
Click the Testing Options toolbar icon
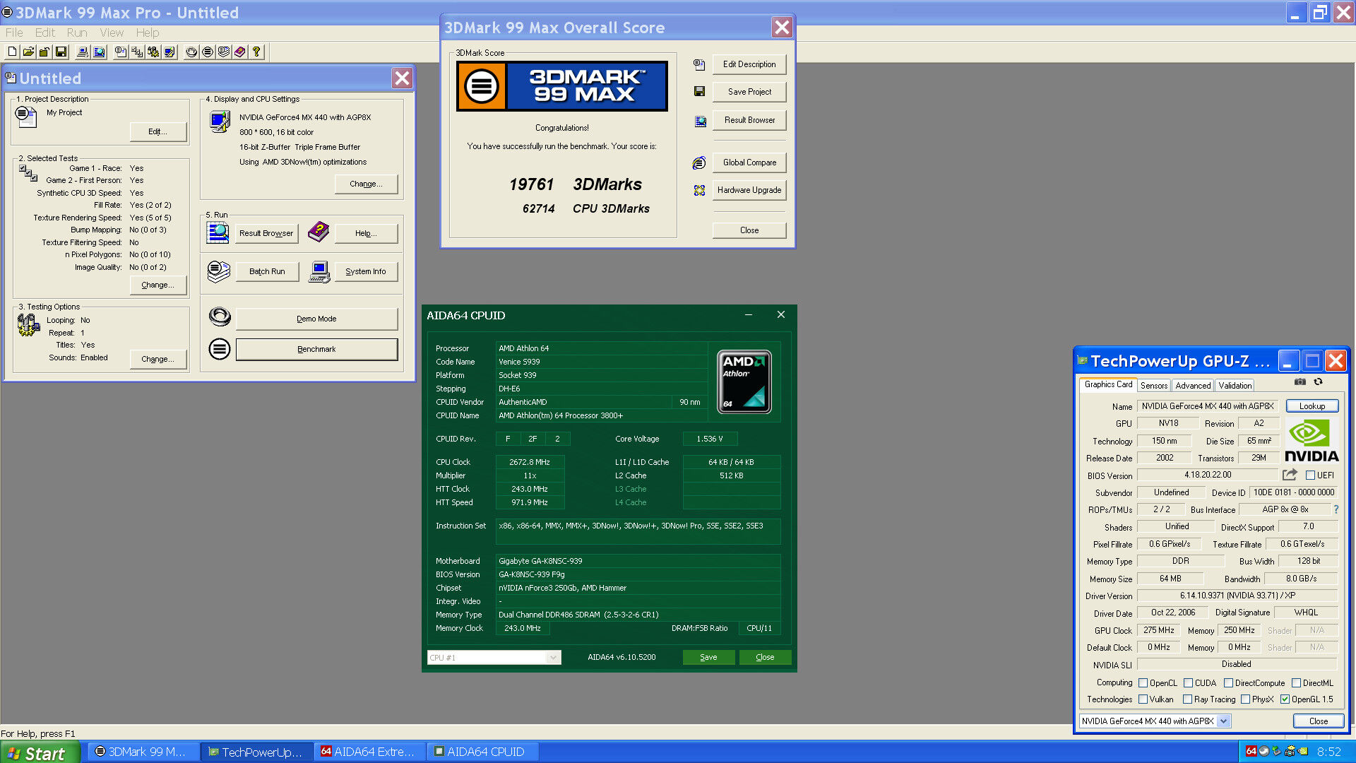153,52
